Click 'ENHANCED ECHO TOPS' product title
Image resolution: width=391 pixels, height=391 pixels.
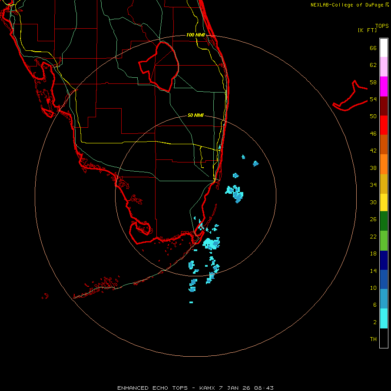[x=152, y=388]
